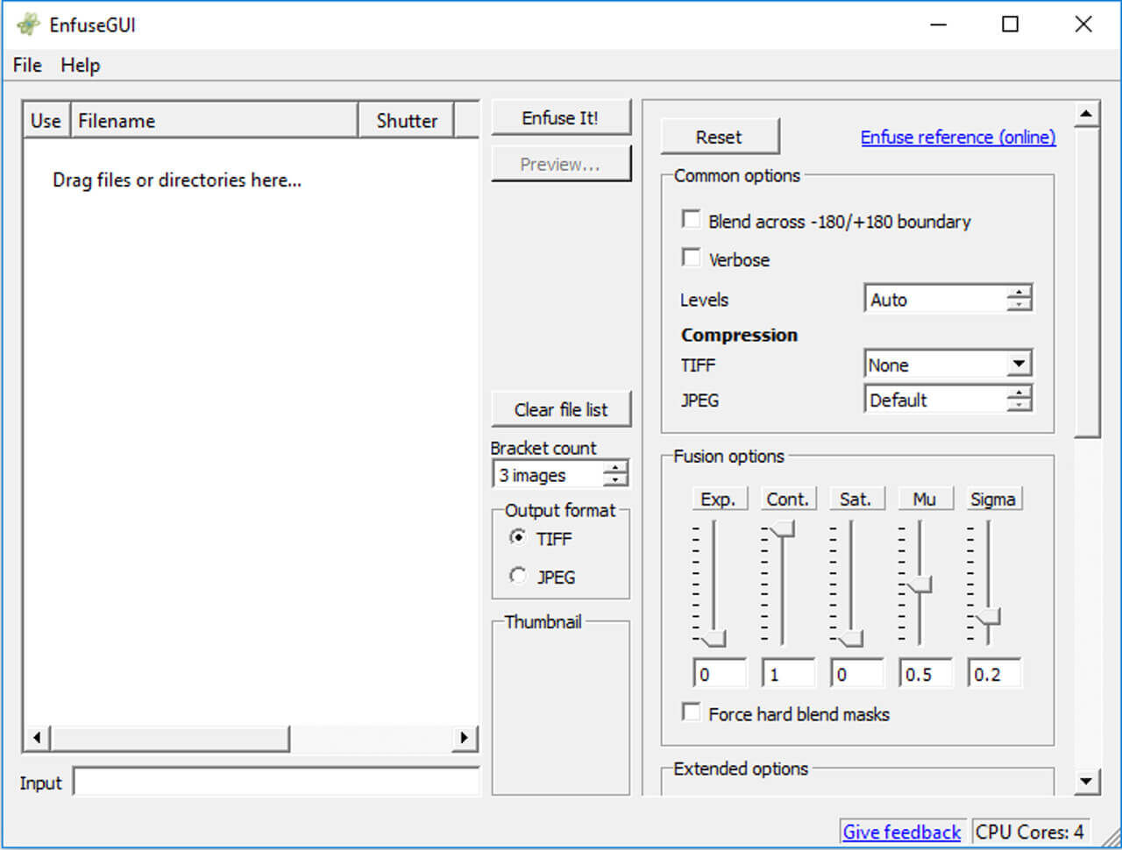The image size is (1122, 850).
Task: Click the file list left scroll arrow
Action: (x=36, y=738)
